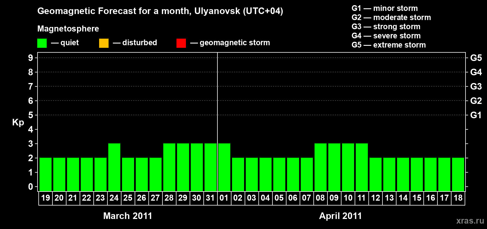Image resolution: width=487 pixels, height=229 pixels.
Task: Click the G5 right axis label
Action: [476, 58]
